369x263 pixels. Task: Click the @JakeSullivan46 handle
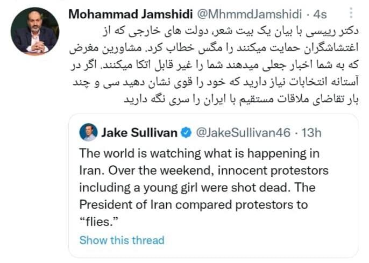click(x=239, y=132)
